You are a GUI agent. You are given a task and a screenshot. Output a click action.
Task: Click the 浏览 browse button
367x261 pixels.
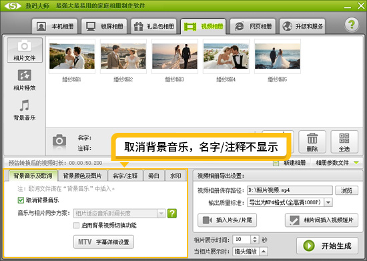click(346, 190)
